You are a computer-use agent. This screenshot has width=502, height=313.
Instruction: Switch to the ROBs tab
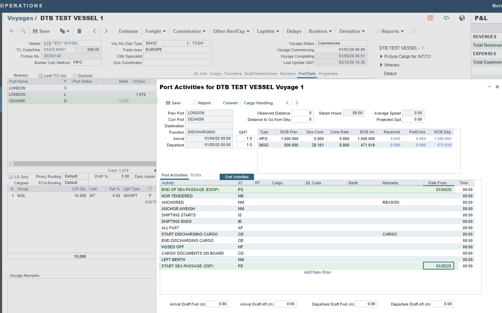(x=196, y=175)
